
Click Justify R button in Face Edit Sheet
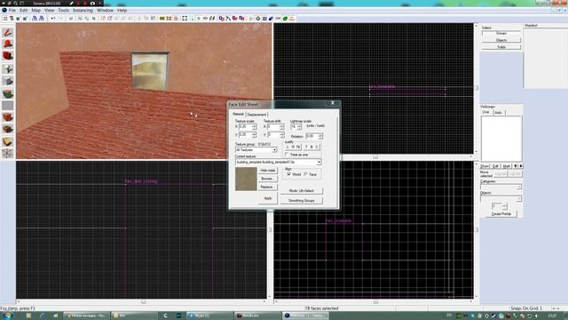coord(293,147)
